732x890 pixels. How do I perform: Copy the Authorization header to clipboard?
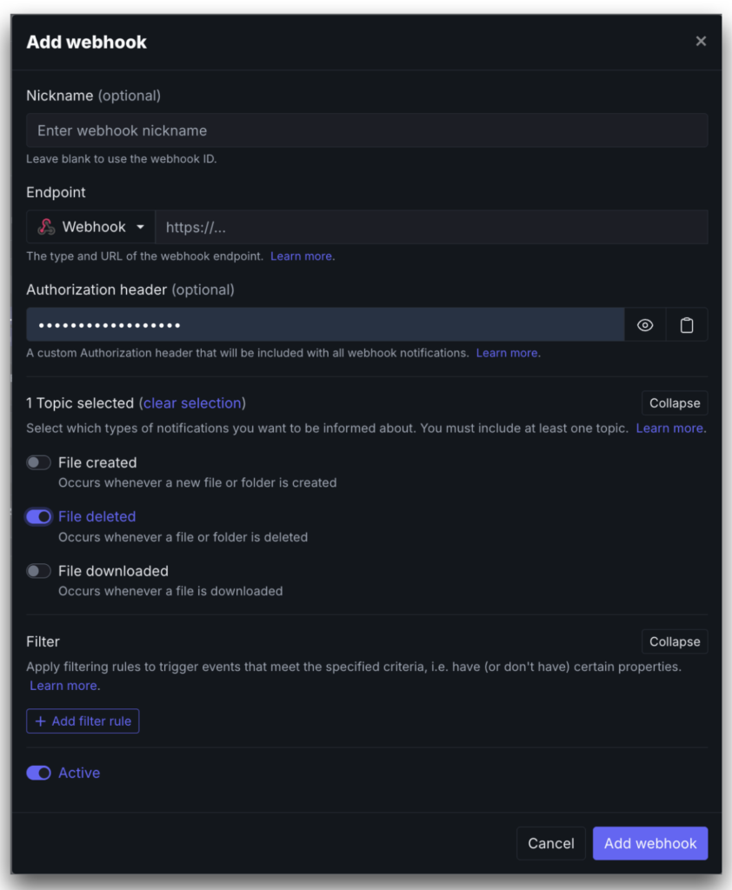click(686, 324)
